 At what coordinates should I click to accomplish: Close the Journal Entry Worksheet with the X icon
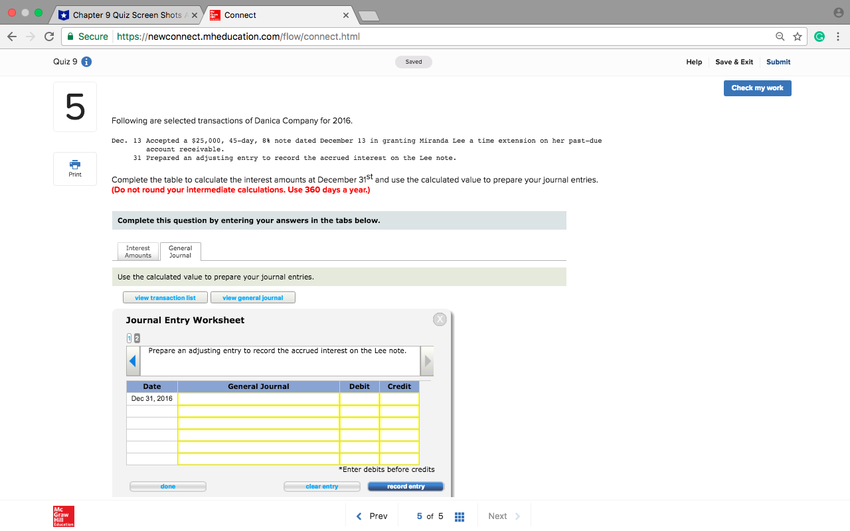pyautogui.click(x=439, y=319)
